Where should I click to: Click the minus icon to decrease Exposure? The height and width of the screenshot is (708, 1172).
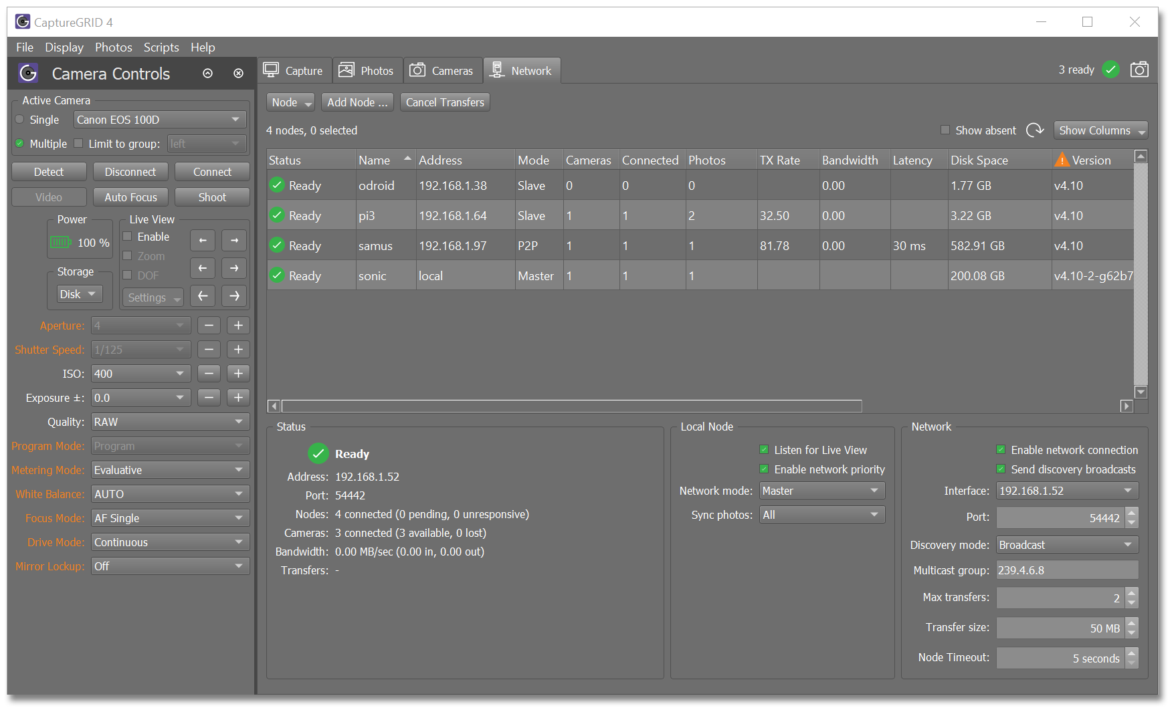pos(209,398)
